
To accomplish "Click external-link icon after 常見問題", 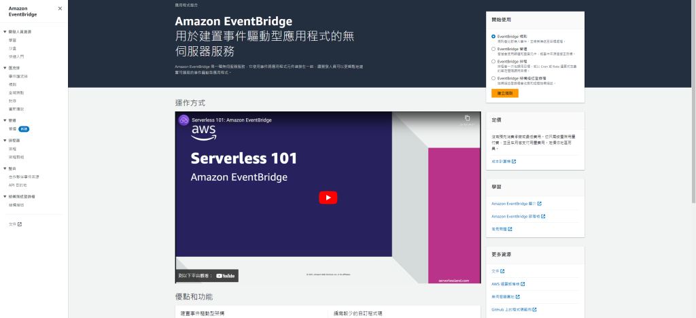I will click(x=510, y=229).
